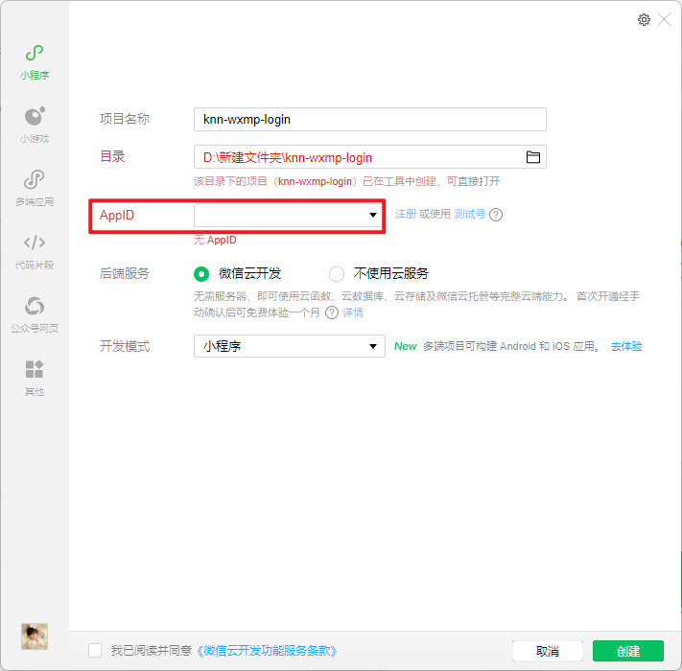Browse folder icon in 目录 field
The image size is (682, 671).
533,157
